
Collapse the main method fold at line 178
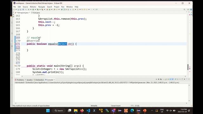click(20, 66)
